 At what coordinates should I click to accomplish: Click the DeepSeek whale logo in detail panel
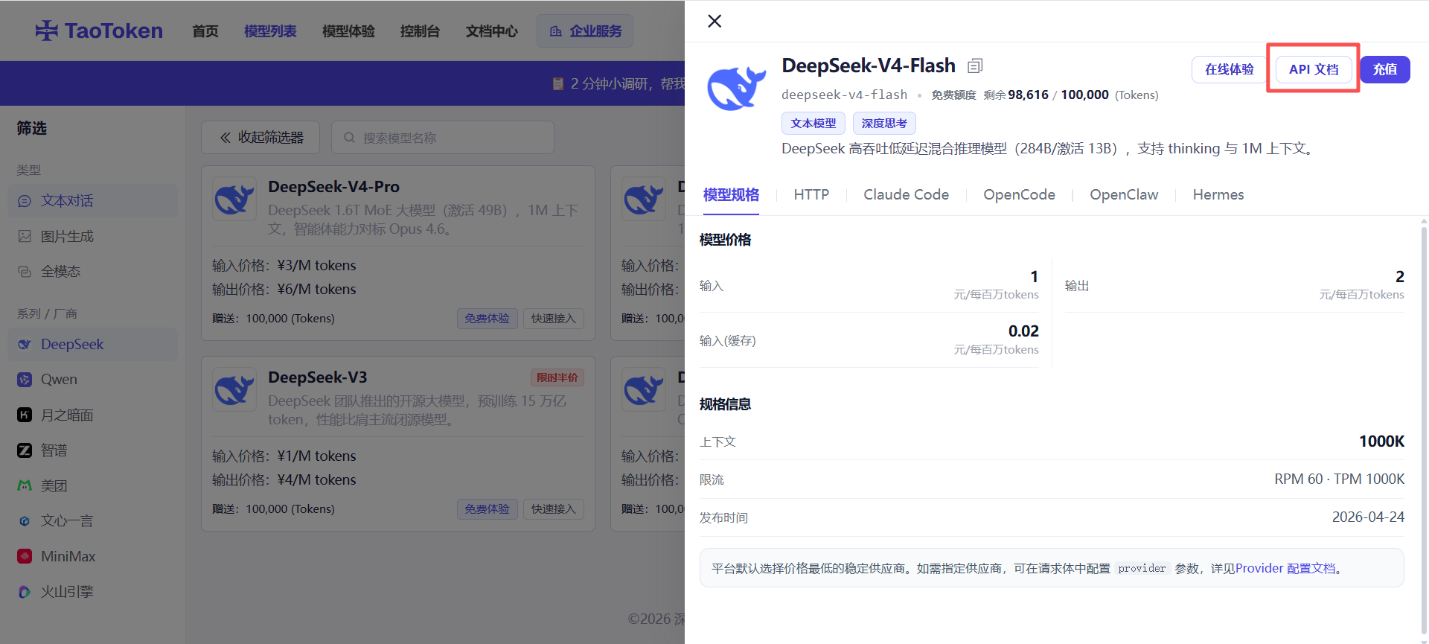point(736,88)
